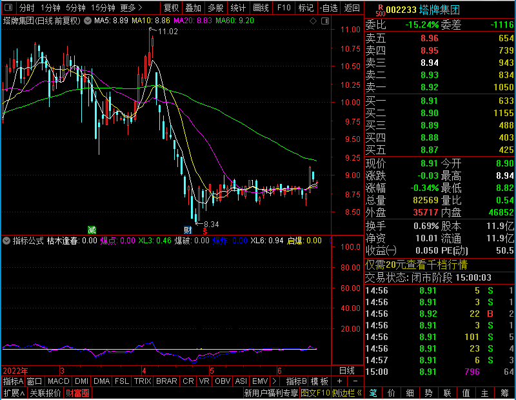Open 图文F10 information

tap(315, 393)
